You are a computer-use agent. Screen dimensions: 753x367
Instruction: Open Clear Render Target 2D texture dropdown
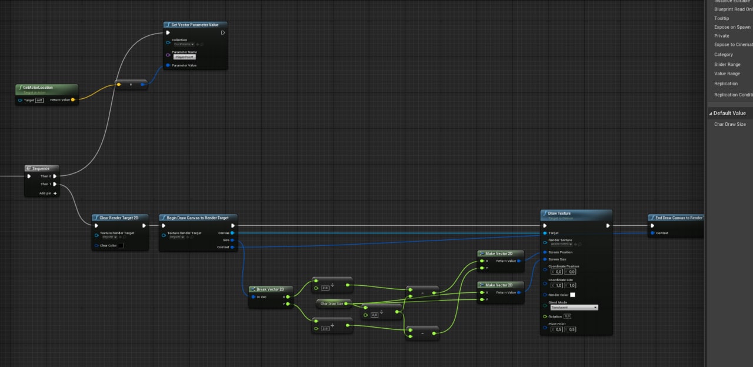(x=110, y=237)
